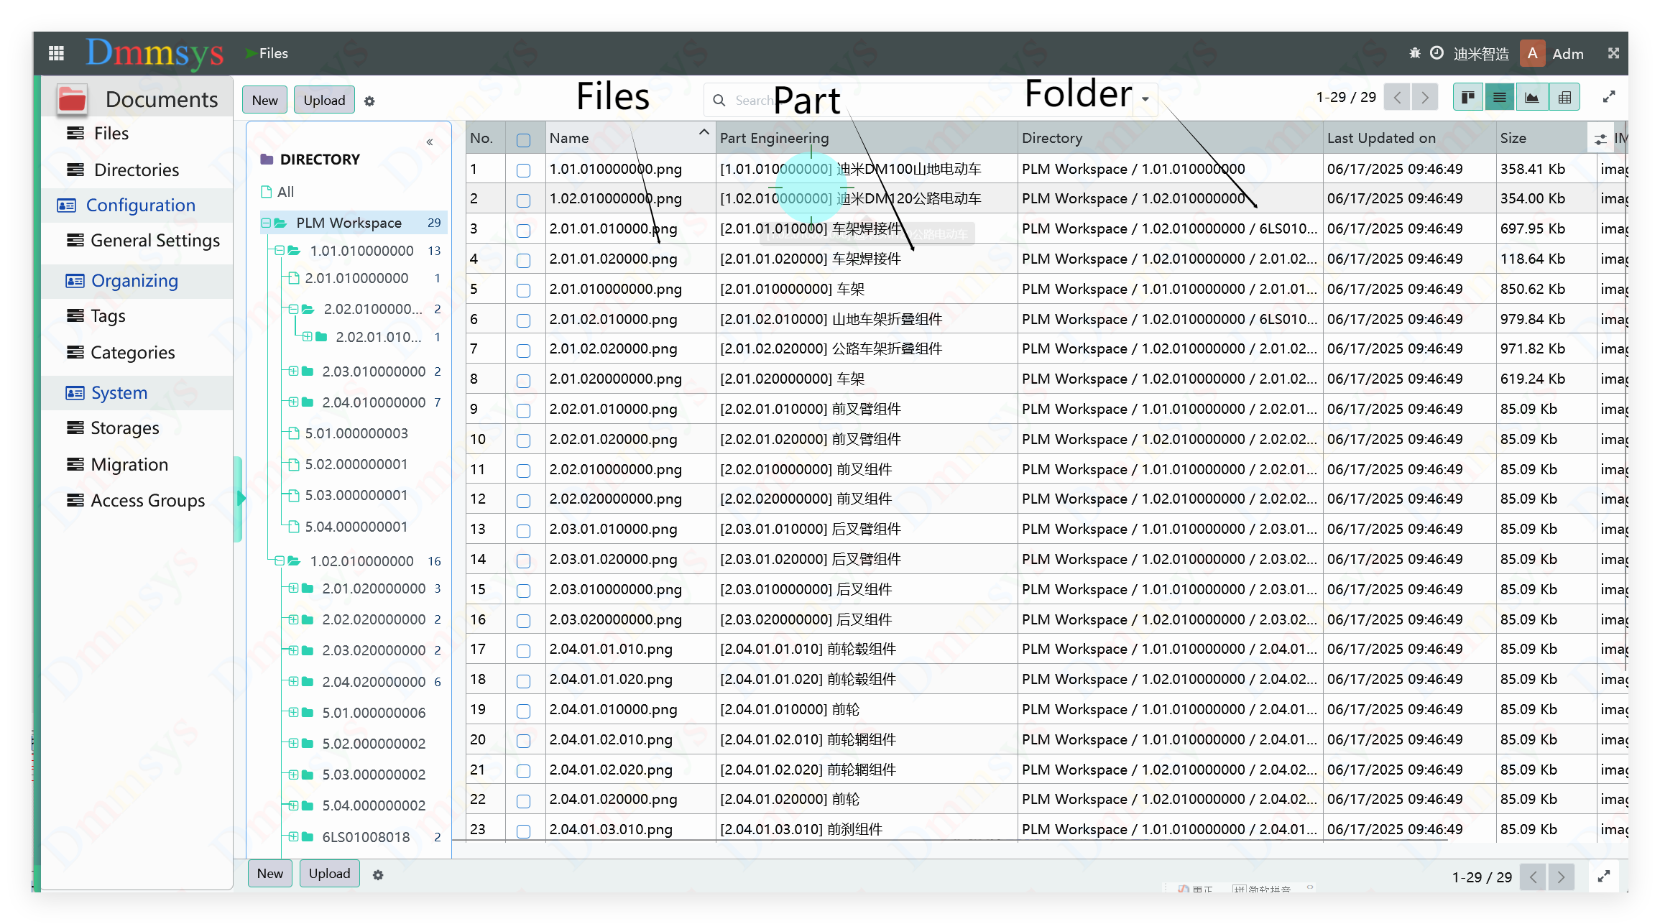Open the optional columns adjust icon

pos(1600,139)
